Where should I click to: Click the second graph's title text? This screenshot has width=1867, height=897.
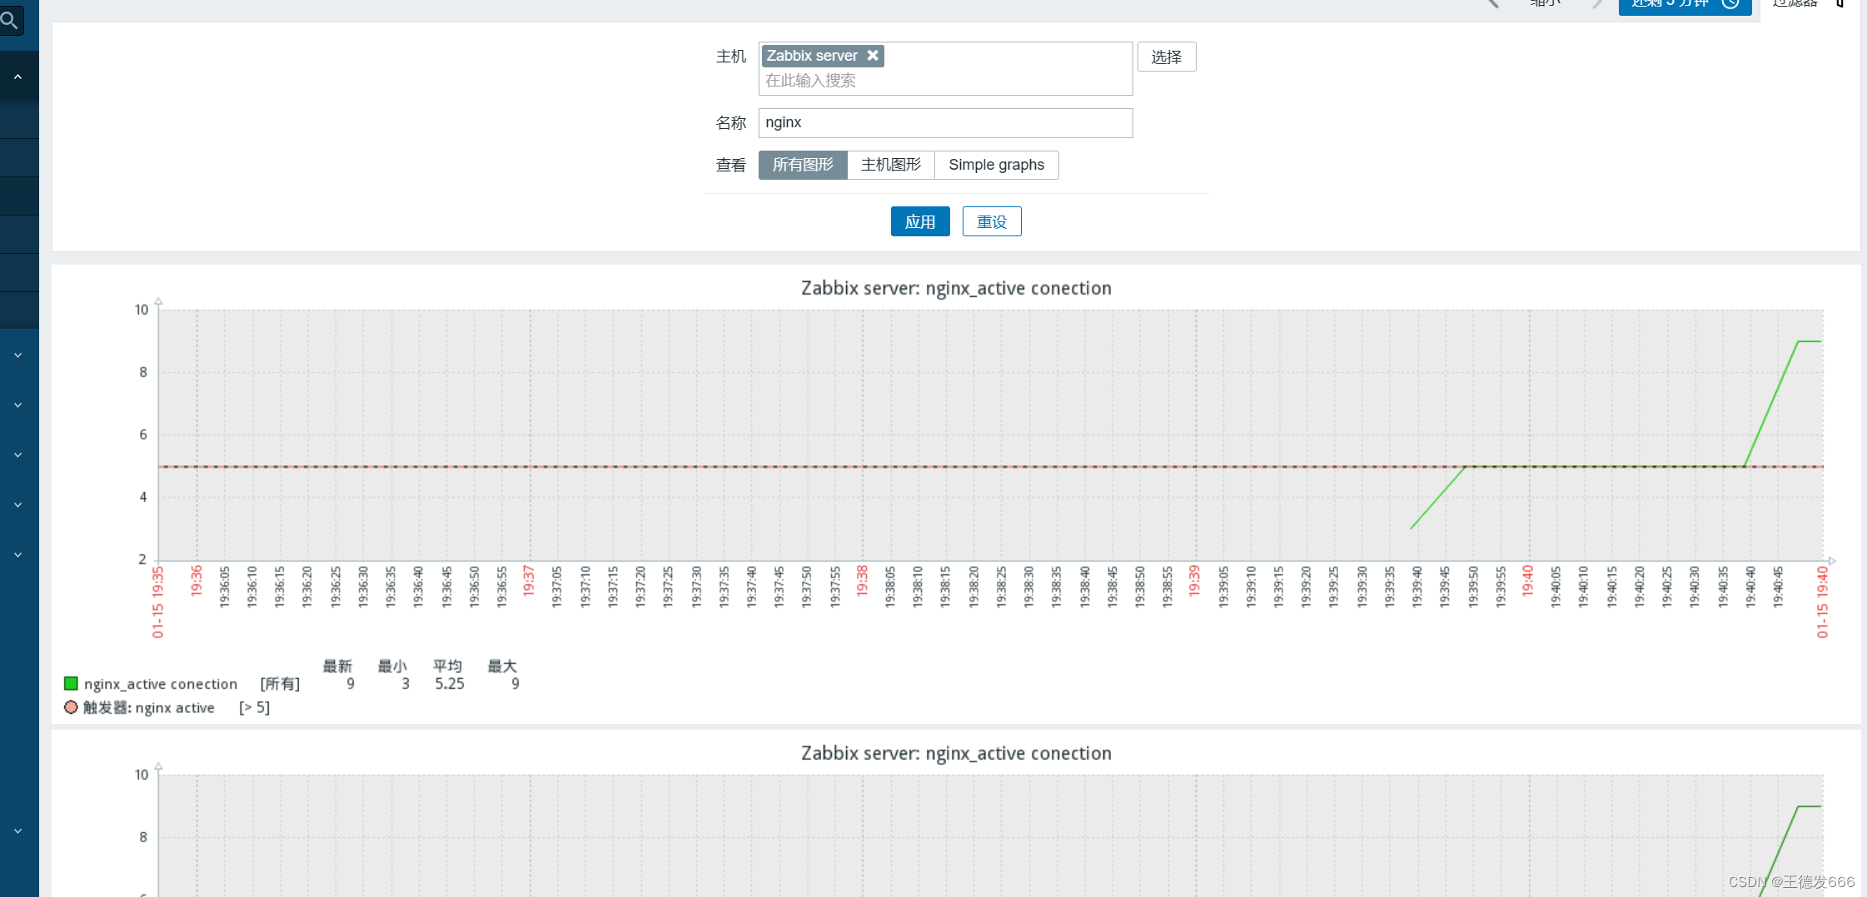tap(956, 753)
